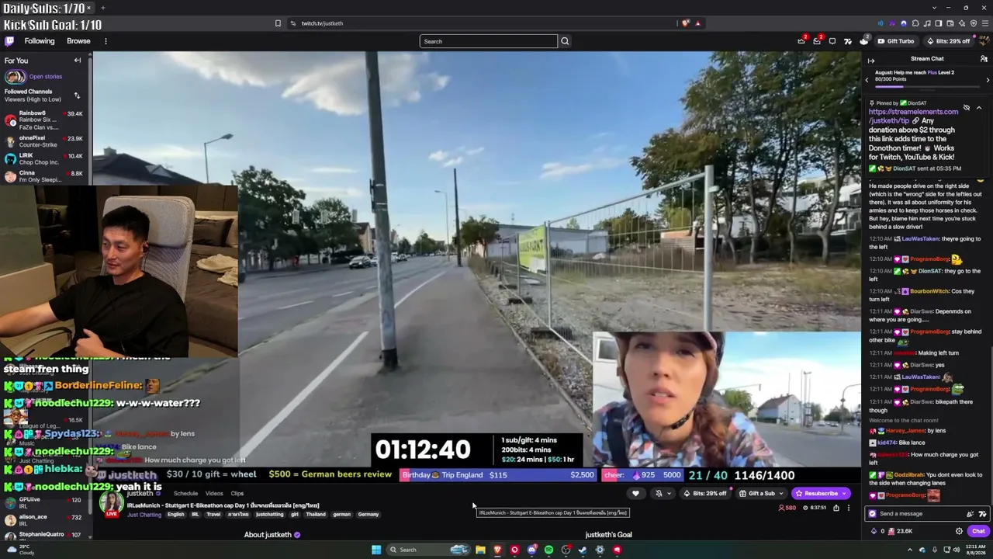
Task: Open the chat community users list icon
Action: (984, 59)
